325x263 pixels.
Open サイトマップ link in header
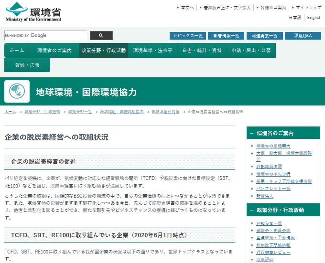(308, 8)
